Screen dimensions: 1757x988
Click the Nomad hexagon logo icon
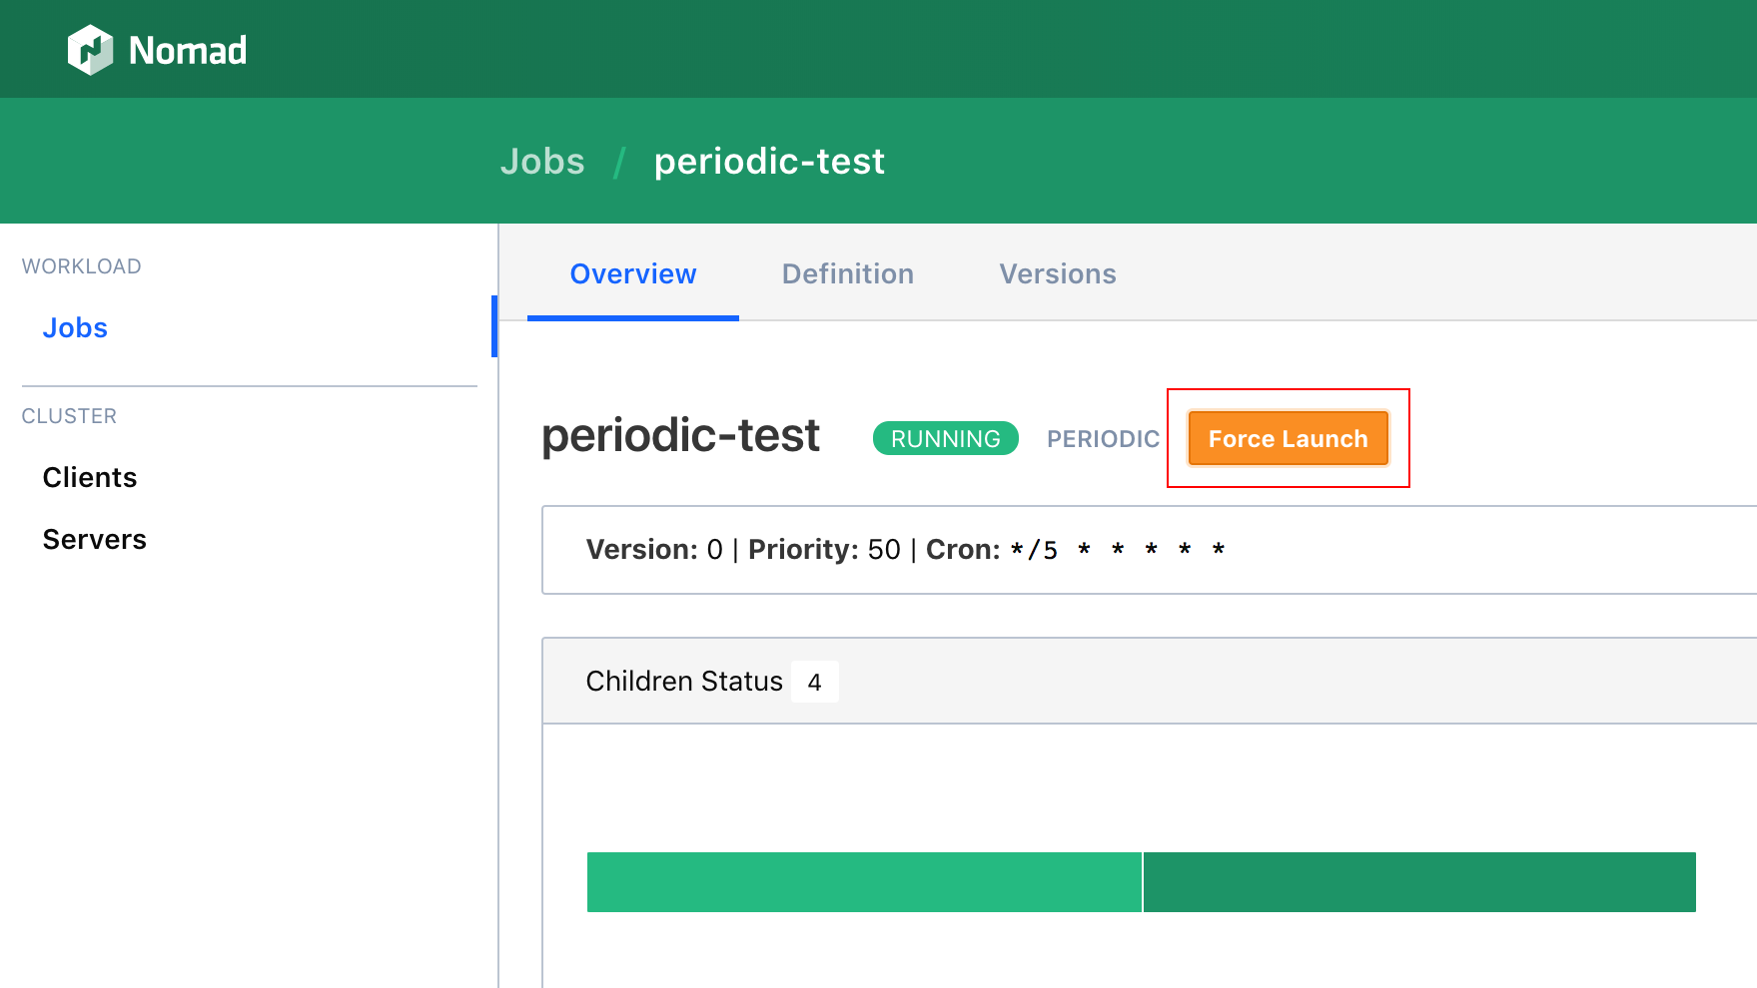coord(90,50)
